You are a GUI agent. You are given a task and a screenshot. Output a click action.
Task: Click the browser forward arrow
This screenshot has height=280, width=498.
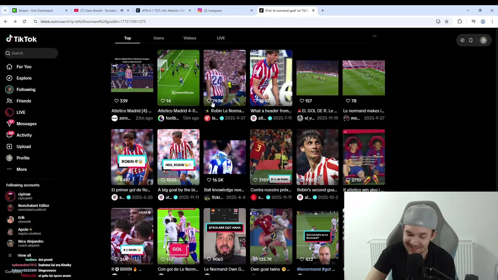click(x=15, y=21)
